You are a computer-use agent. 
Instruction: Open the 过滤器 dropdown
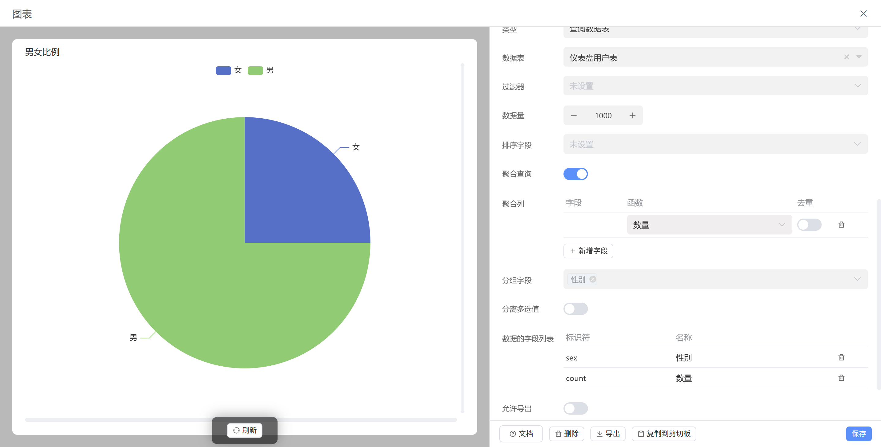(715, 86)
